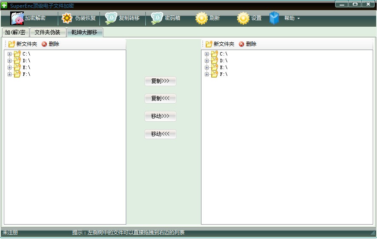The image size is (377, 239).
Task: Click right pane red 删除 icon
Action: point(241,44)
